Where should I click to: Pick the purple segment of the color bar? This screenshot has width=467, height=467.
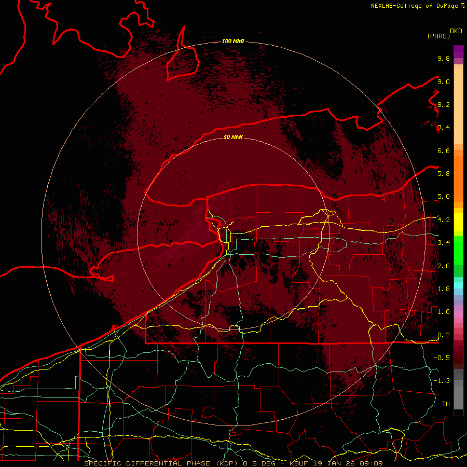458,52
